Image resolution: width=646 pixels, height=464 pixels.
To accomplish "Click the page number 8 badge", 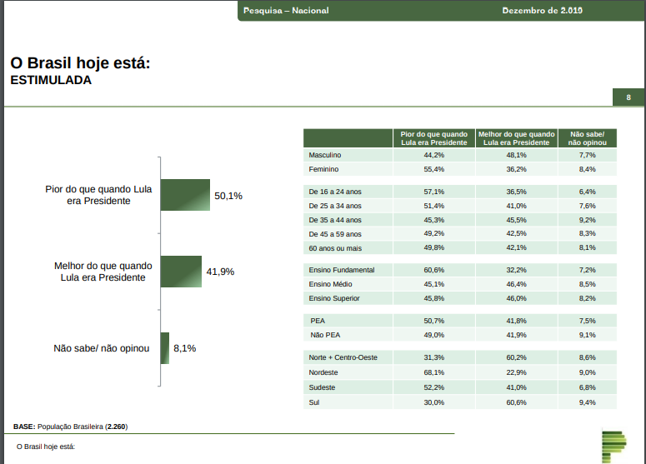I will pyautogui.click(x=628, y=97).
